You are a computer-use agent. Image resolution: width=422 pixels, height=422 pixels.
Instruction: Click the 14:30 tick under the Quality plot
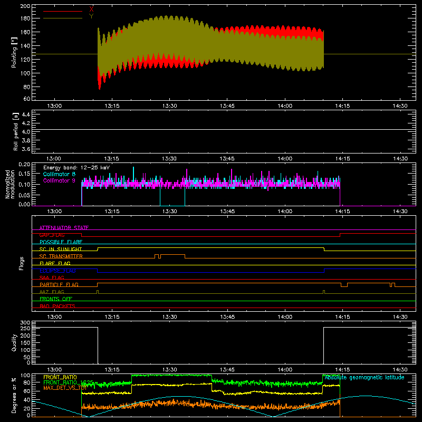(x=400, y=370)
